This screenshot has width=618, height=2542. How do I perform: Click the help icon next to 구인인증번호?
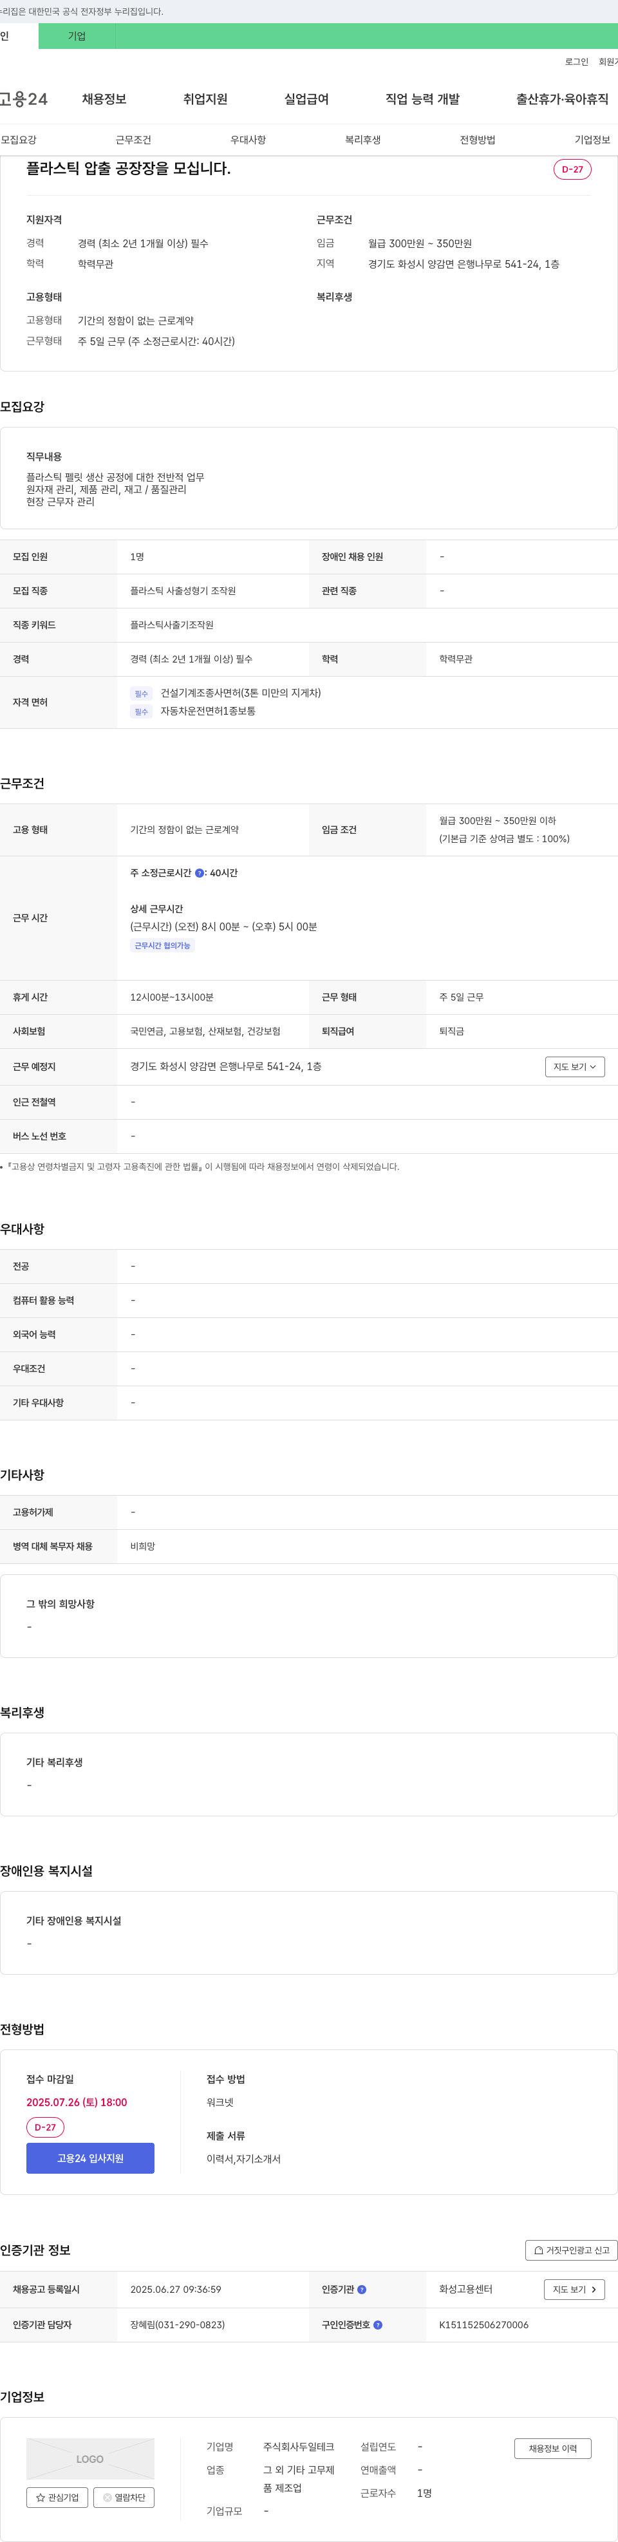coord(377,2325)
